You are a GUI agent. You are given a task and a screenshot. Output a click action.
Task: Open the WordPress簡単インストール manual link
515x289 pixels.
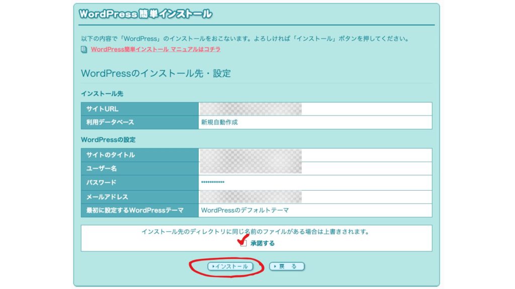coord(155,50)
